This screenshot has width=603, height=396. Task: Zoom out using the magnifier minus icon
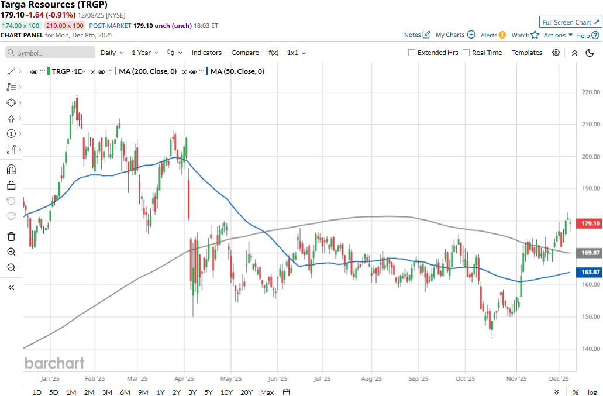point(11,267)
